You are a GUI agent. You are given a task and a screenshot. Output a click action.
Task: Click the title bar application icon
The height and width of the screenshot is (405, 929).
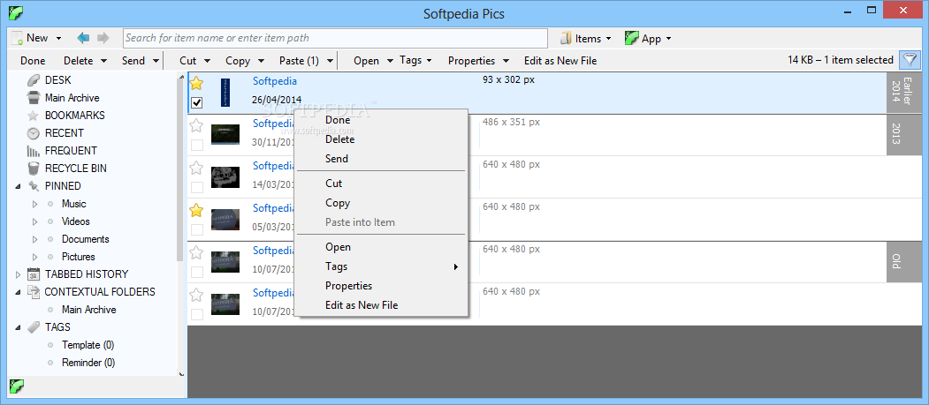[x=17, y=12]
